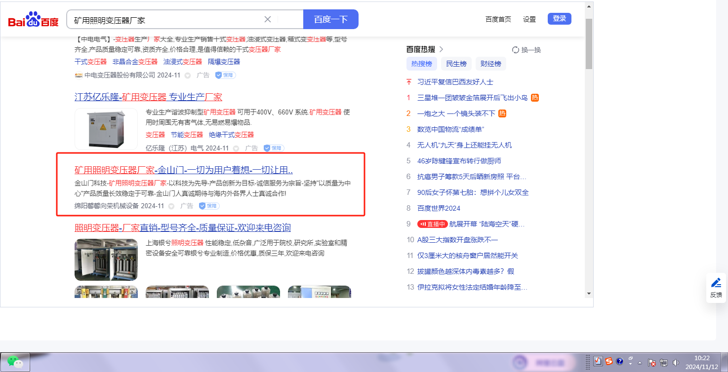This screenshot has width=728, height=372.
Task: Click the Sogou input method tray icon
Action: point(609,361)
